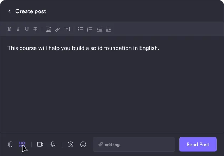The width and height of the screenshot is (224, 156).
Task: Toggle italic formatting
Action: 18,29
